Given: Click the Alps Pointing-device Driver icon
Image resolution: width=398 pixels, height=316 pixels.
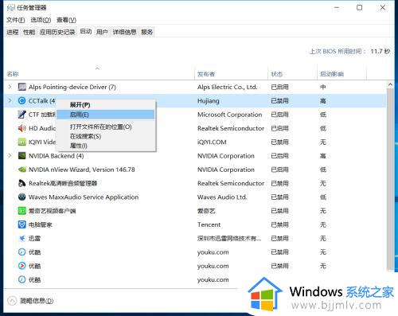Looking at the screenshot, I should (21, 87).
